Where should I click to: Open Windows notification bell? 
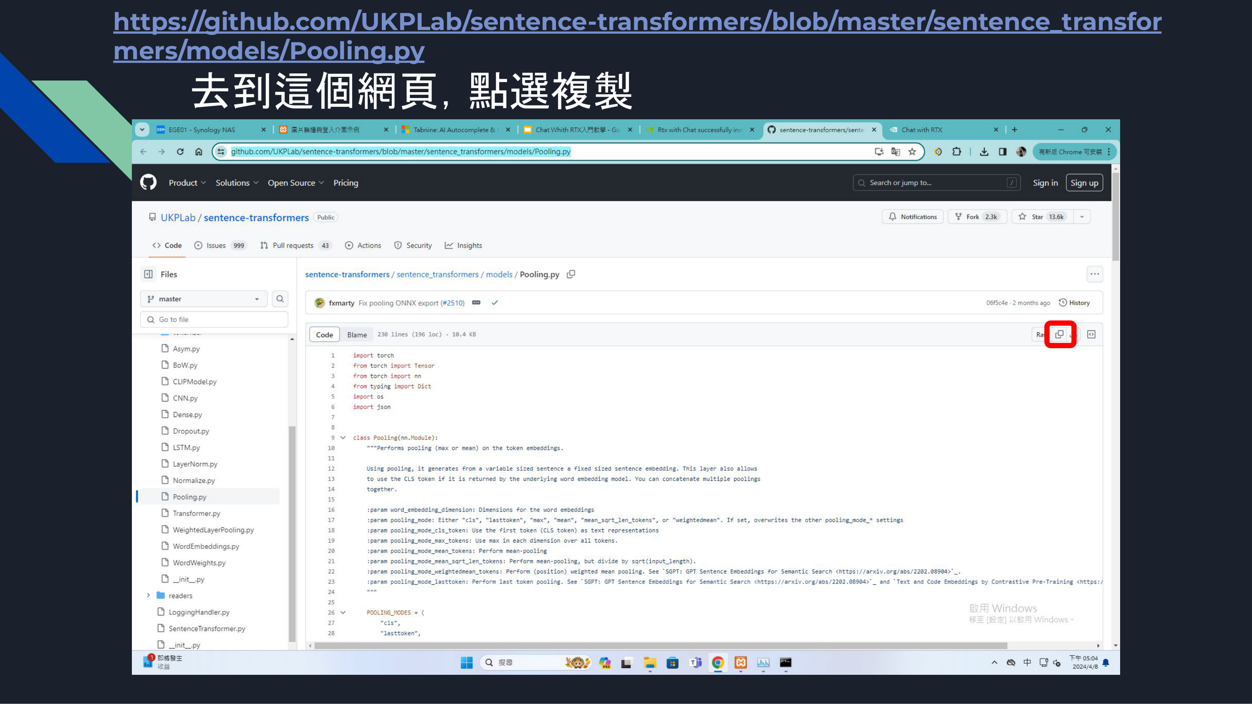(x=1106, y=663)
